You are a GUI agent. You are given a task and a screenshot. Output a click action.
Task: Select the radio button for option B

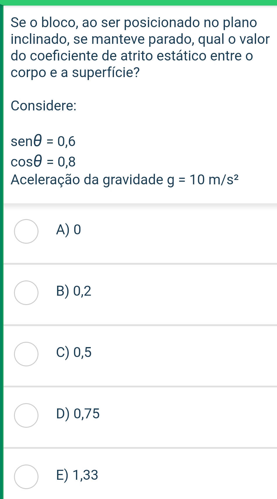tap(26, 292)
